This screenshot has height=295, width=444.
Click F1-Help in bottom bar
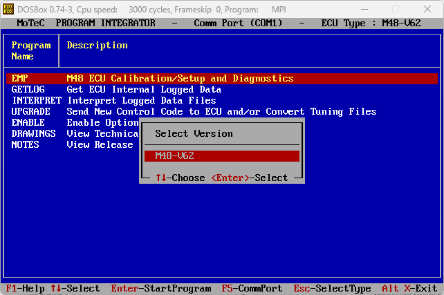point(25,288)
